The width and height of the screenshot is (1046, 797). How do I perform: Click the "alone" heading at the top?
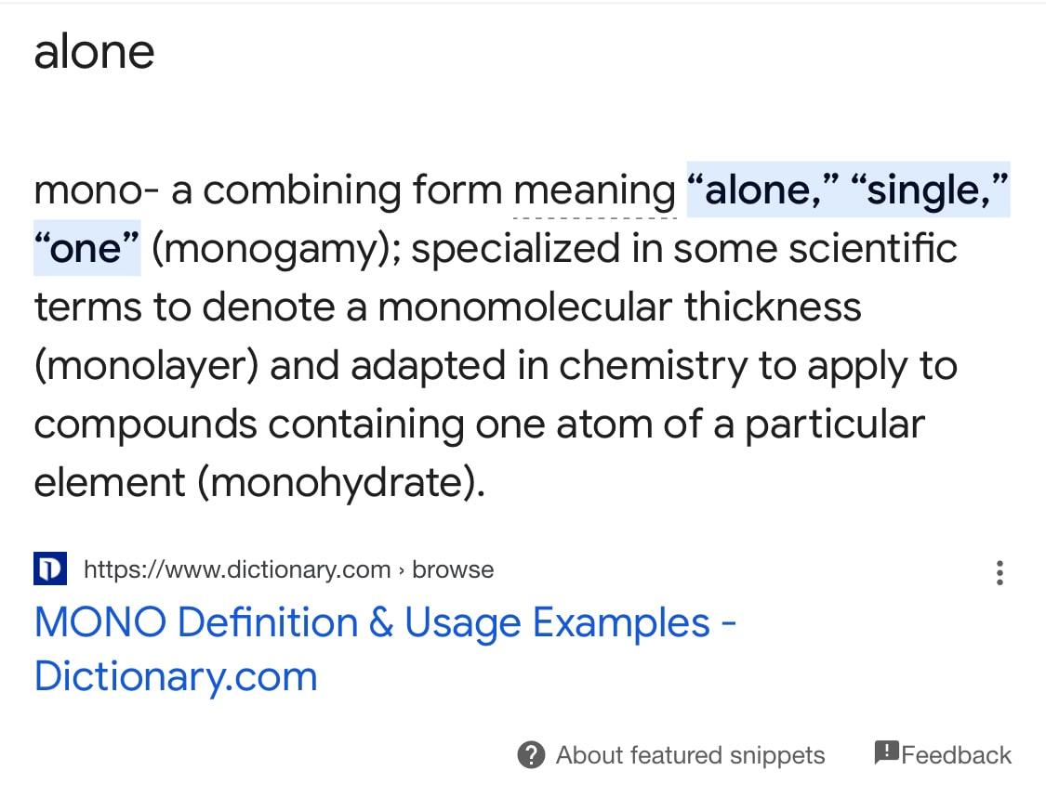[94, 51]
